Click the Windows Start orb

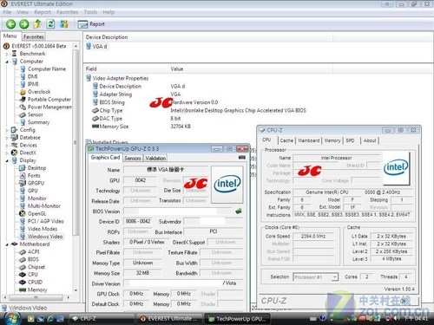11,318
